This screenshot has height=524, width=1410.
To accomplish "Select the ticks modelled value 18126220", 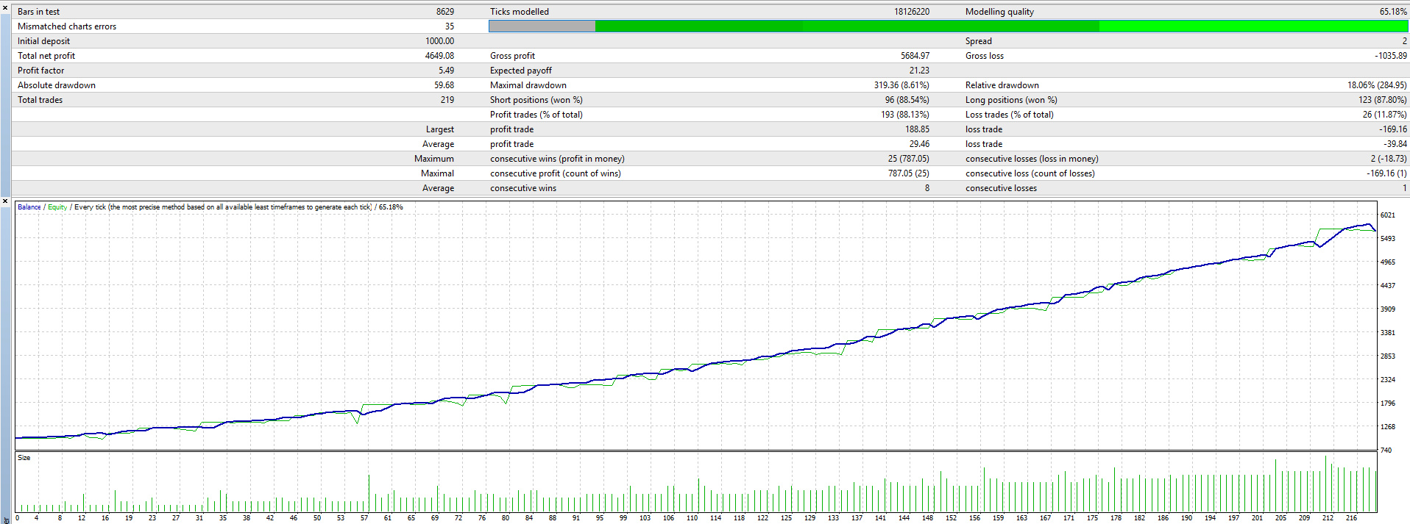I will 912,12.
